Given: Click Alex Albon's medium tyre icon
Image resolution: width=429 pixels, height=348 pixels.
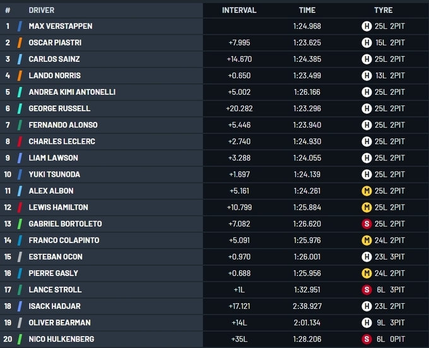Looking at the screenshot, I should coord(365,191).
